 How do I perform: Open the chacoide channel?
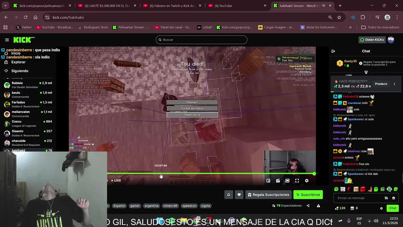(28, 143)
